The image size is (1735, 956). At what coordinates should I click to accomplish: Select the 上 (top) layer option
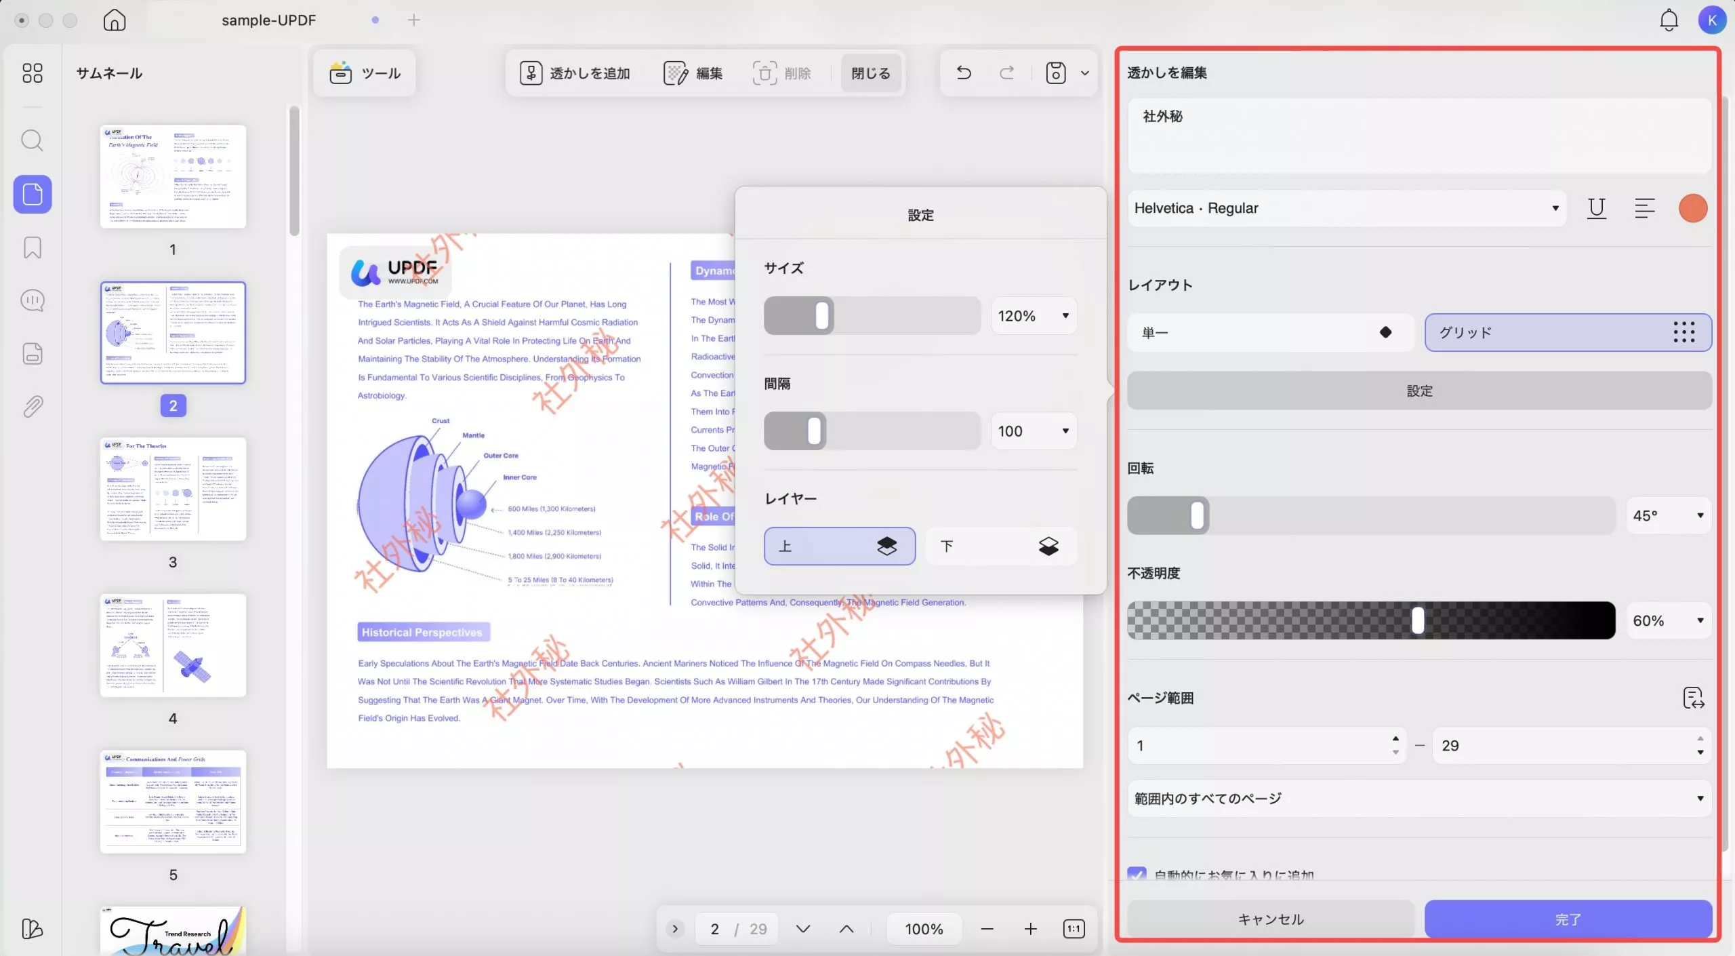[839, 546]
